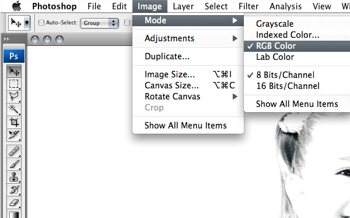Open the Select menu
Viewport: 350px width, 218px height.
pos(216,6)
